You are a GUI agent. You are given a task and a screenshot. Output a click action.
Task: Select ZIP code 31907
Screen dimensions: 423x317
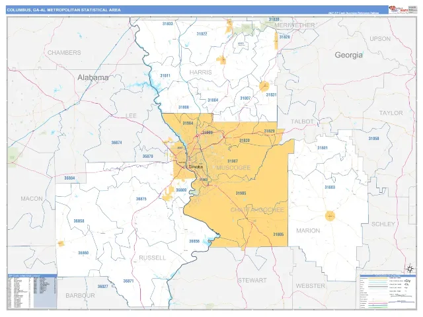pos(233,161)
